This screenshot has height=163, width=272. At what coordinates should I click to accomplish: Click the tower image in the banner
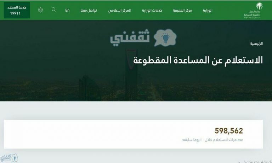[131, 75]
